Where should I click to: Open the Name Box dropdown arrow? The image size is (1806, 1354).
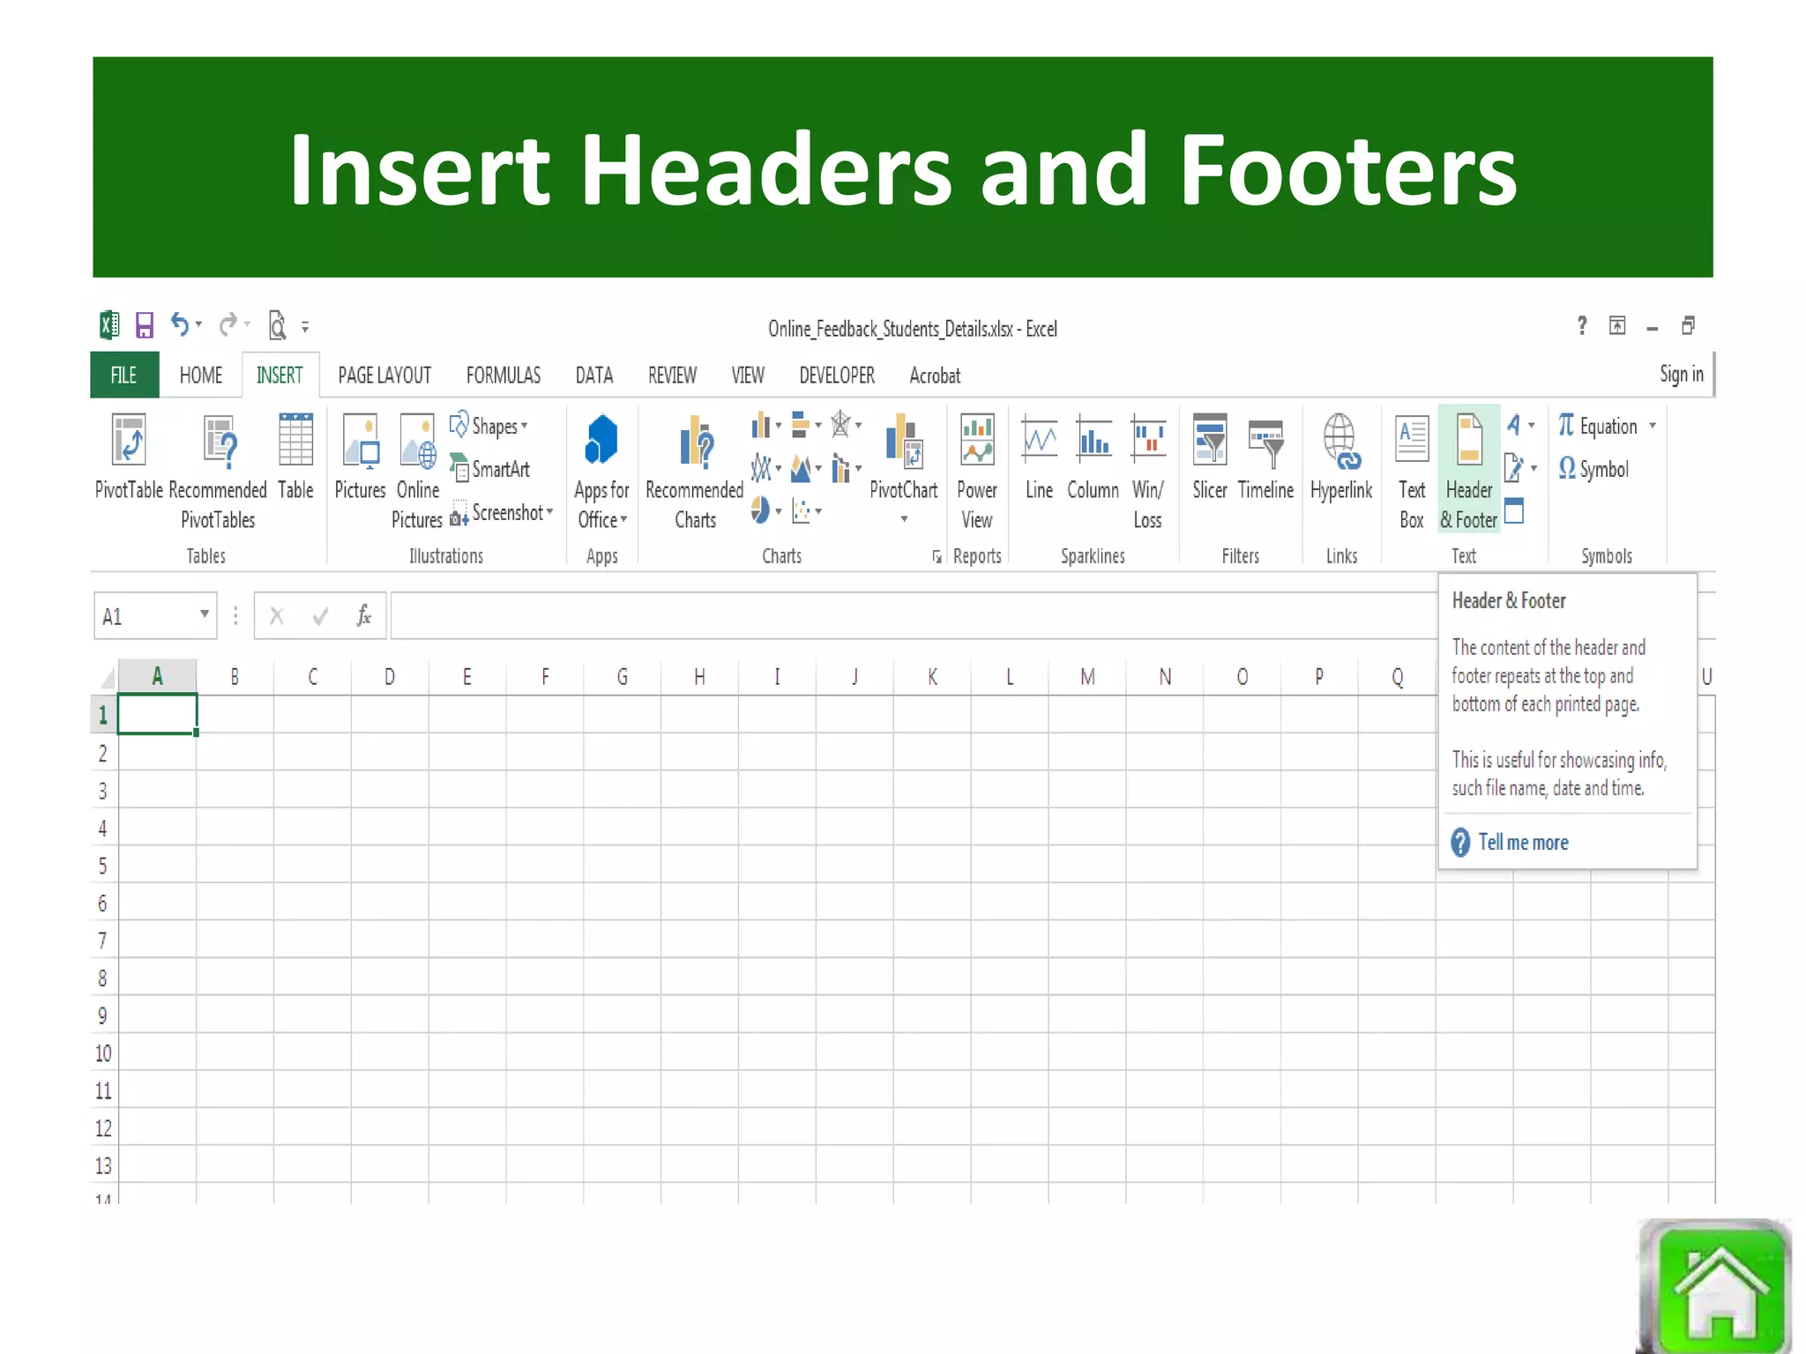pyautogui.click(x=204, y=614)
